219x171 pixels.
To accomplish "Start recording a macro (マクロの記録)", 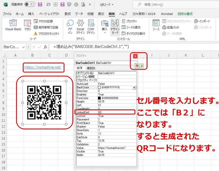I will pyautogui.click(x=43, y=21).
